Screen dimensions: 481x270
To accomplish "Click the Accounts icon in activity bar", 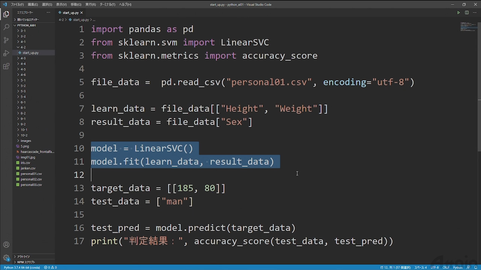I will (x=6, y=245).
